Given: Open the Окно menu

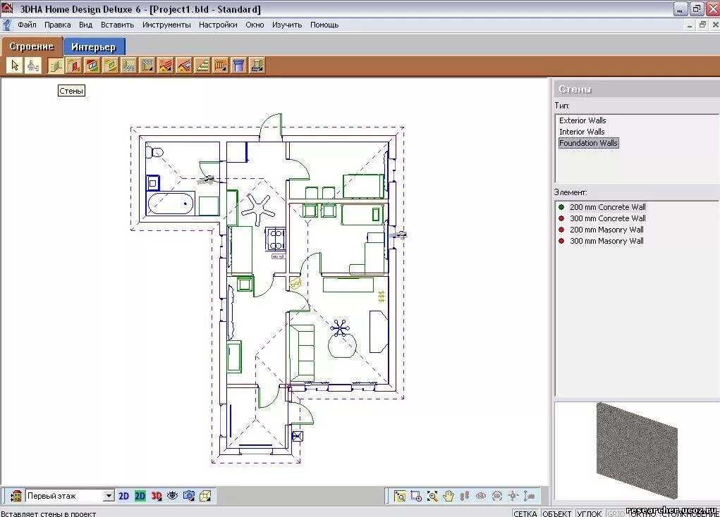Looking at the screenshot, I should pyautogui.click(x=255, y=25).
